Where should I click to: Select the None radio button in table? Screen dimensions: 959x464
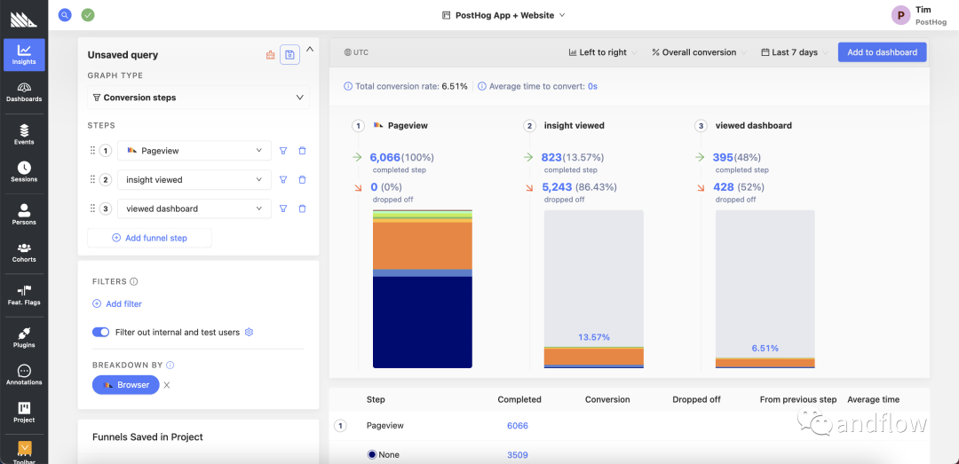pyautogui.click(x=372, y=455)
